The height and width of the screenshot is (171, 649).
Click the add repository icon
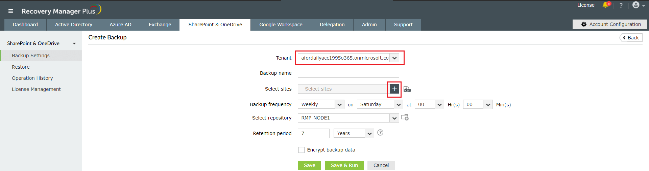click(x=405, y=117)
